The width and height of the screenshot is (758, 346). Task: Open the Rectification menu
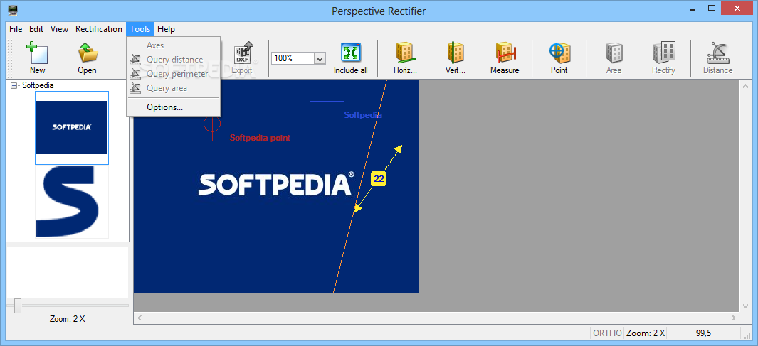99,29
